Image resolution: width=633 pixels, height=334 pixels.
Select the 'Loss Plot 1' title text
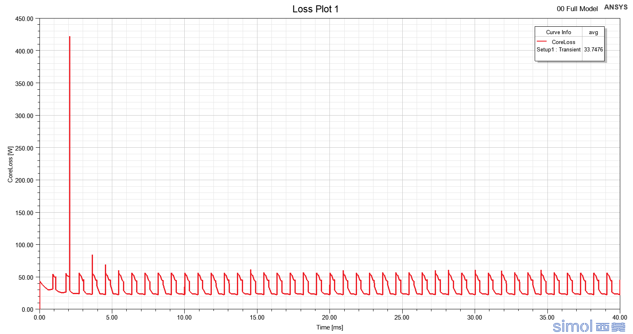315,9
